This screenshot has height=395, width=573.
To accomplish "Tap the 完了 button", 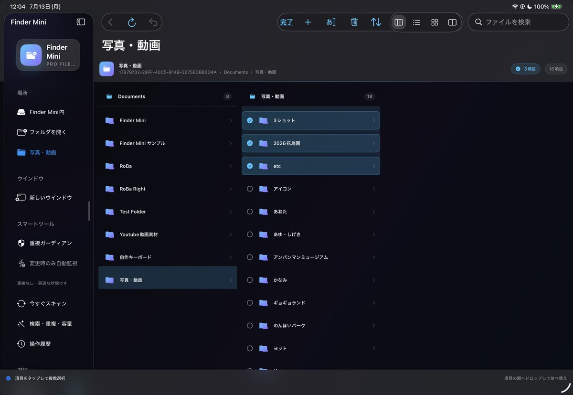I will [286, 22].
